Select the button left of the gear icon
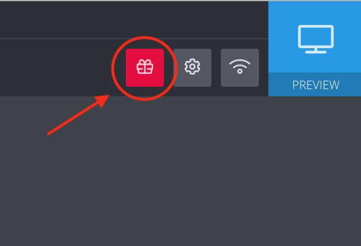 coord(145,68)
